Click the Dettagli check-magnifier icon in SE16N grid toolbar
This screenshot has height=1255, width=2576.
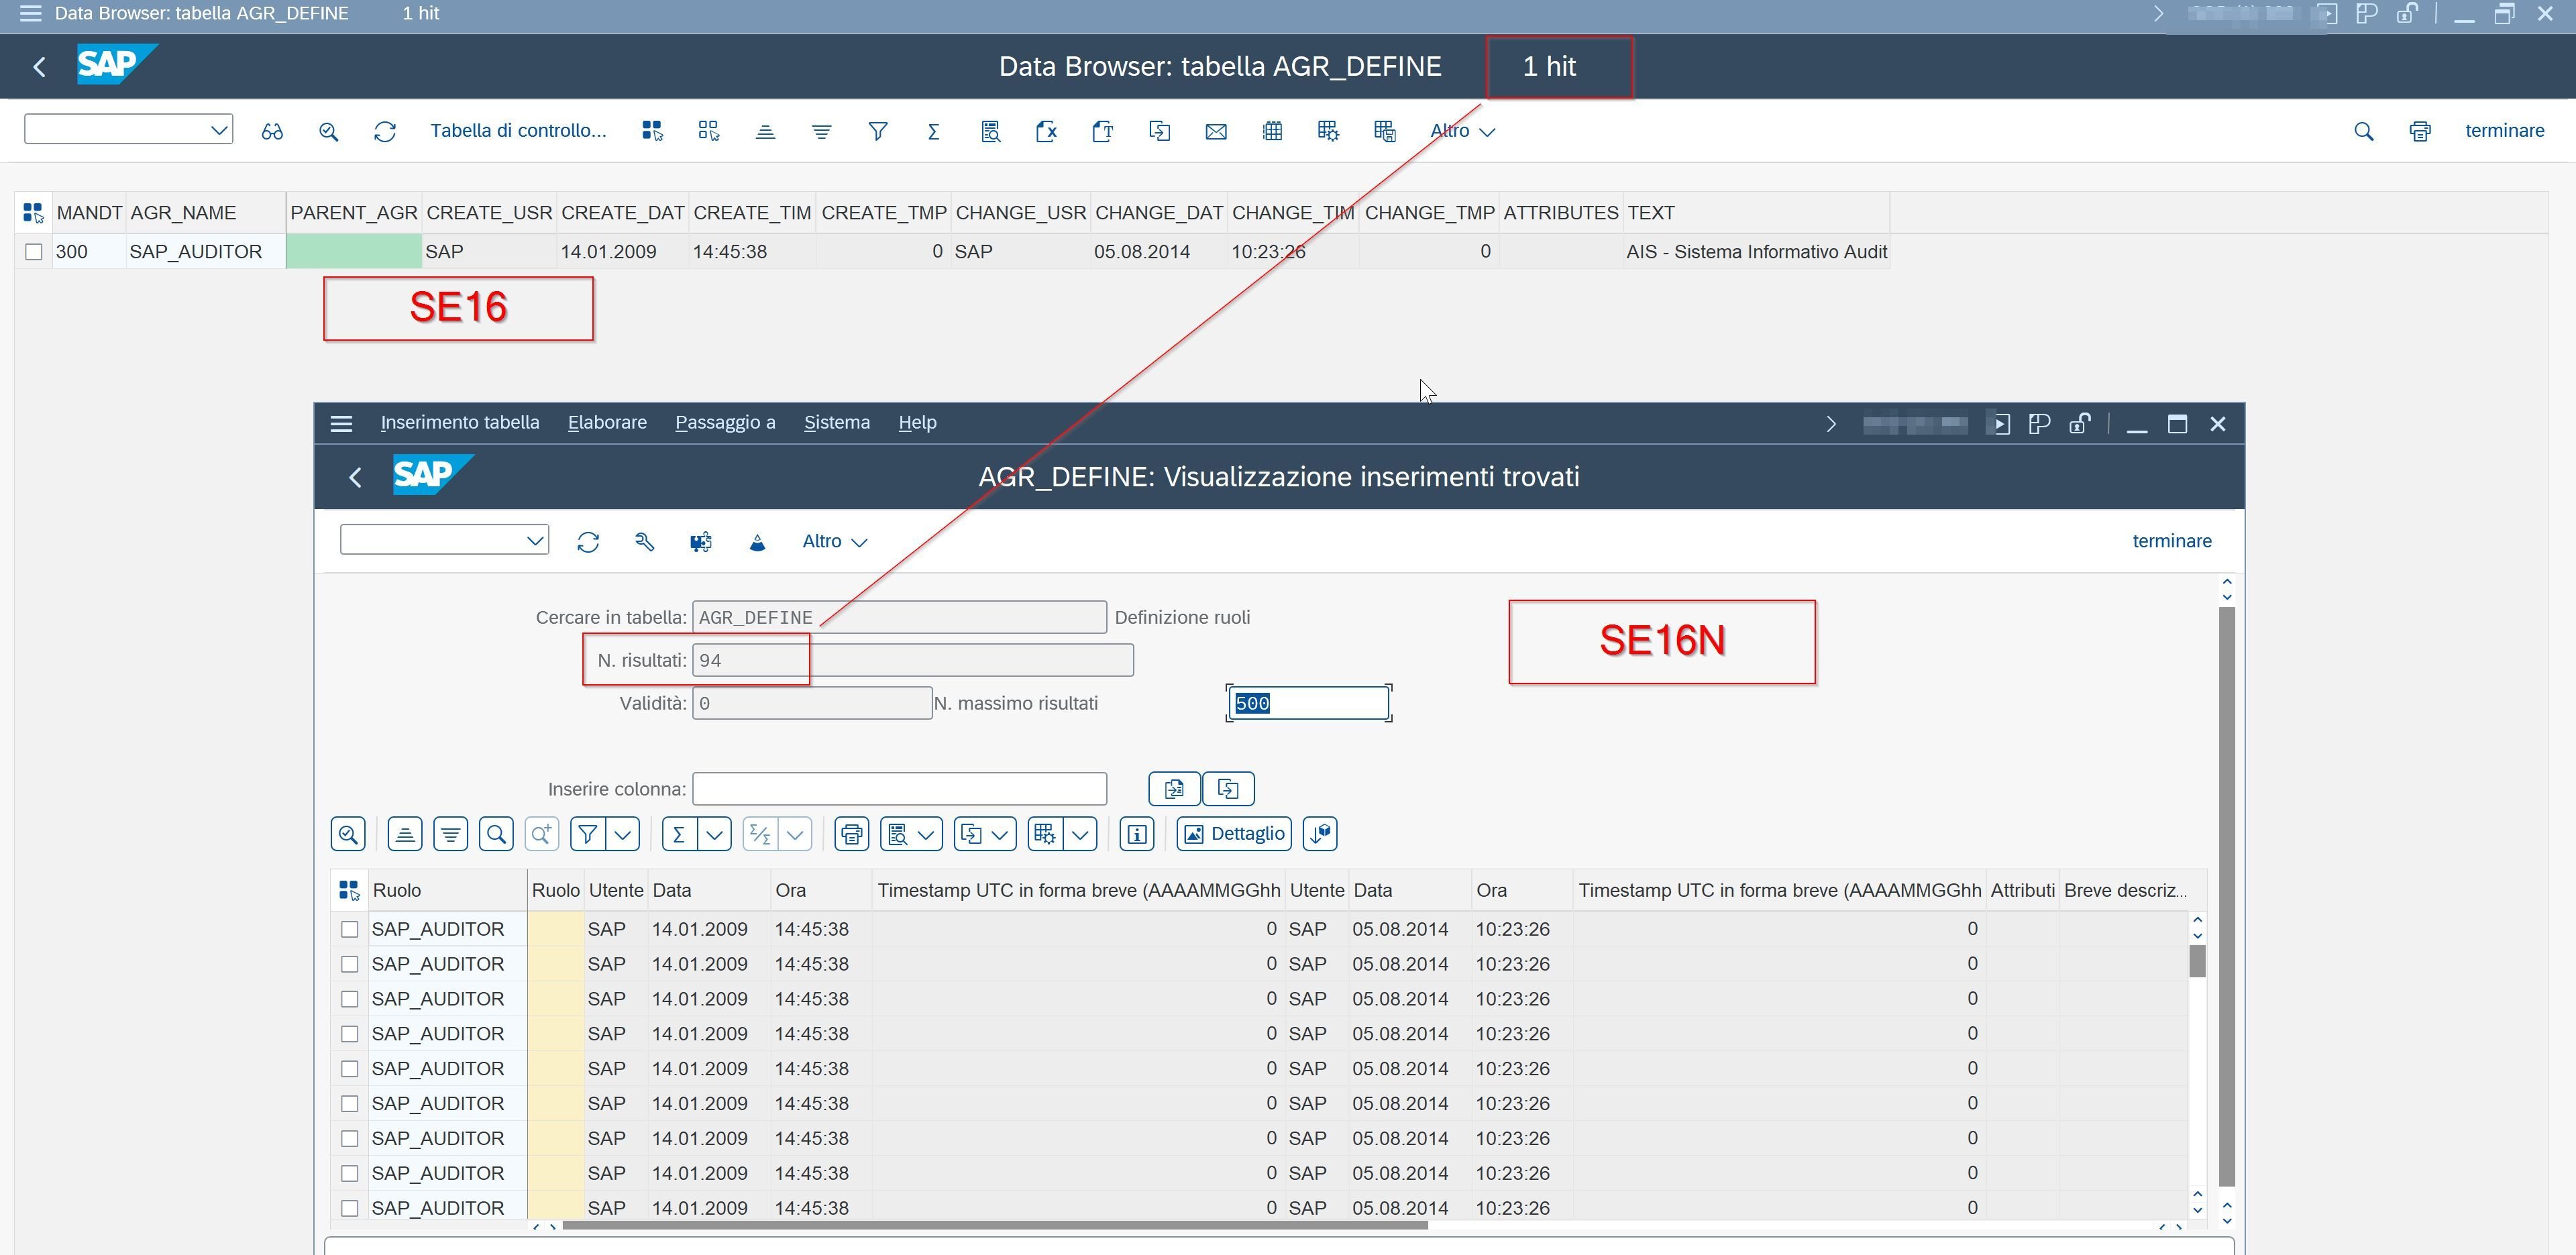point(348,834)
